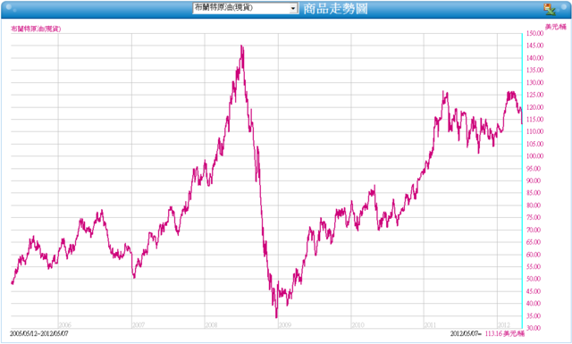Click the 100.00 price axis label
572x344 pixels.
534,156
